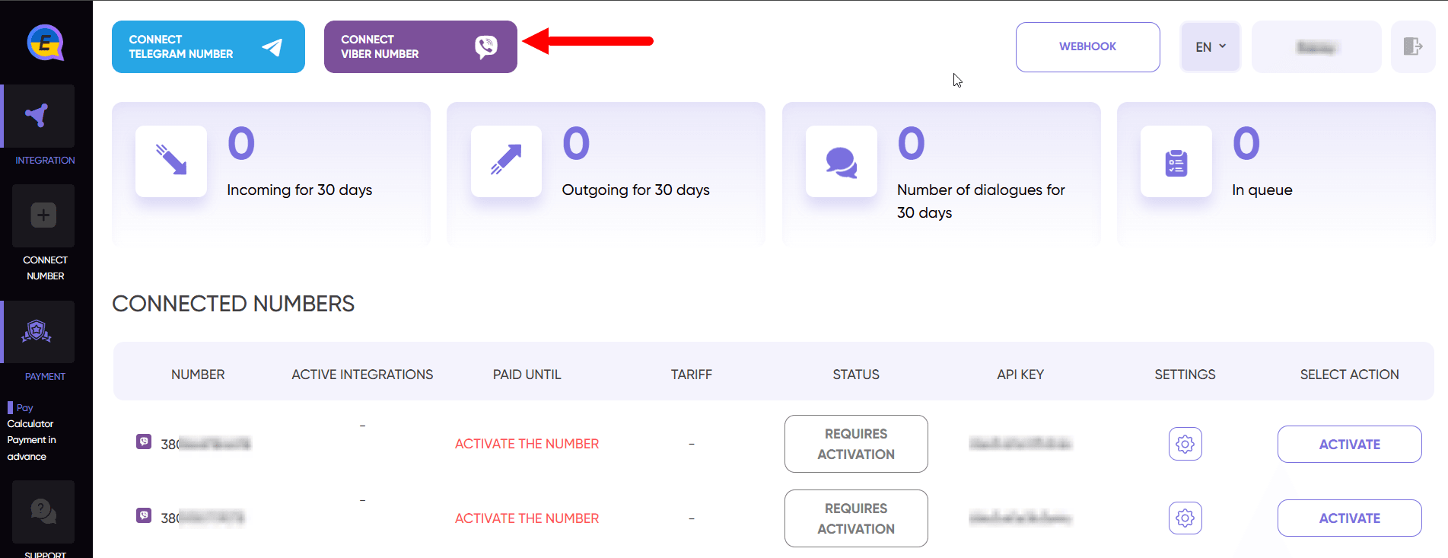Activate the first connected number

1349,445
